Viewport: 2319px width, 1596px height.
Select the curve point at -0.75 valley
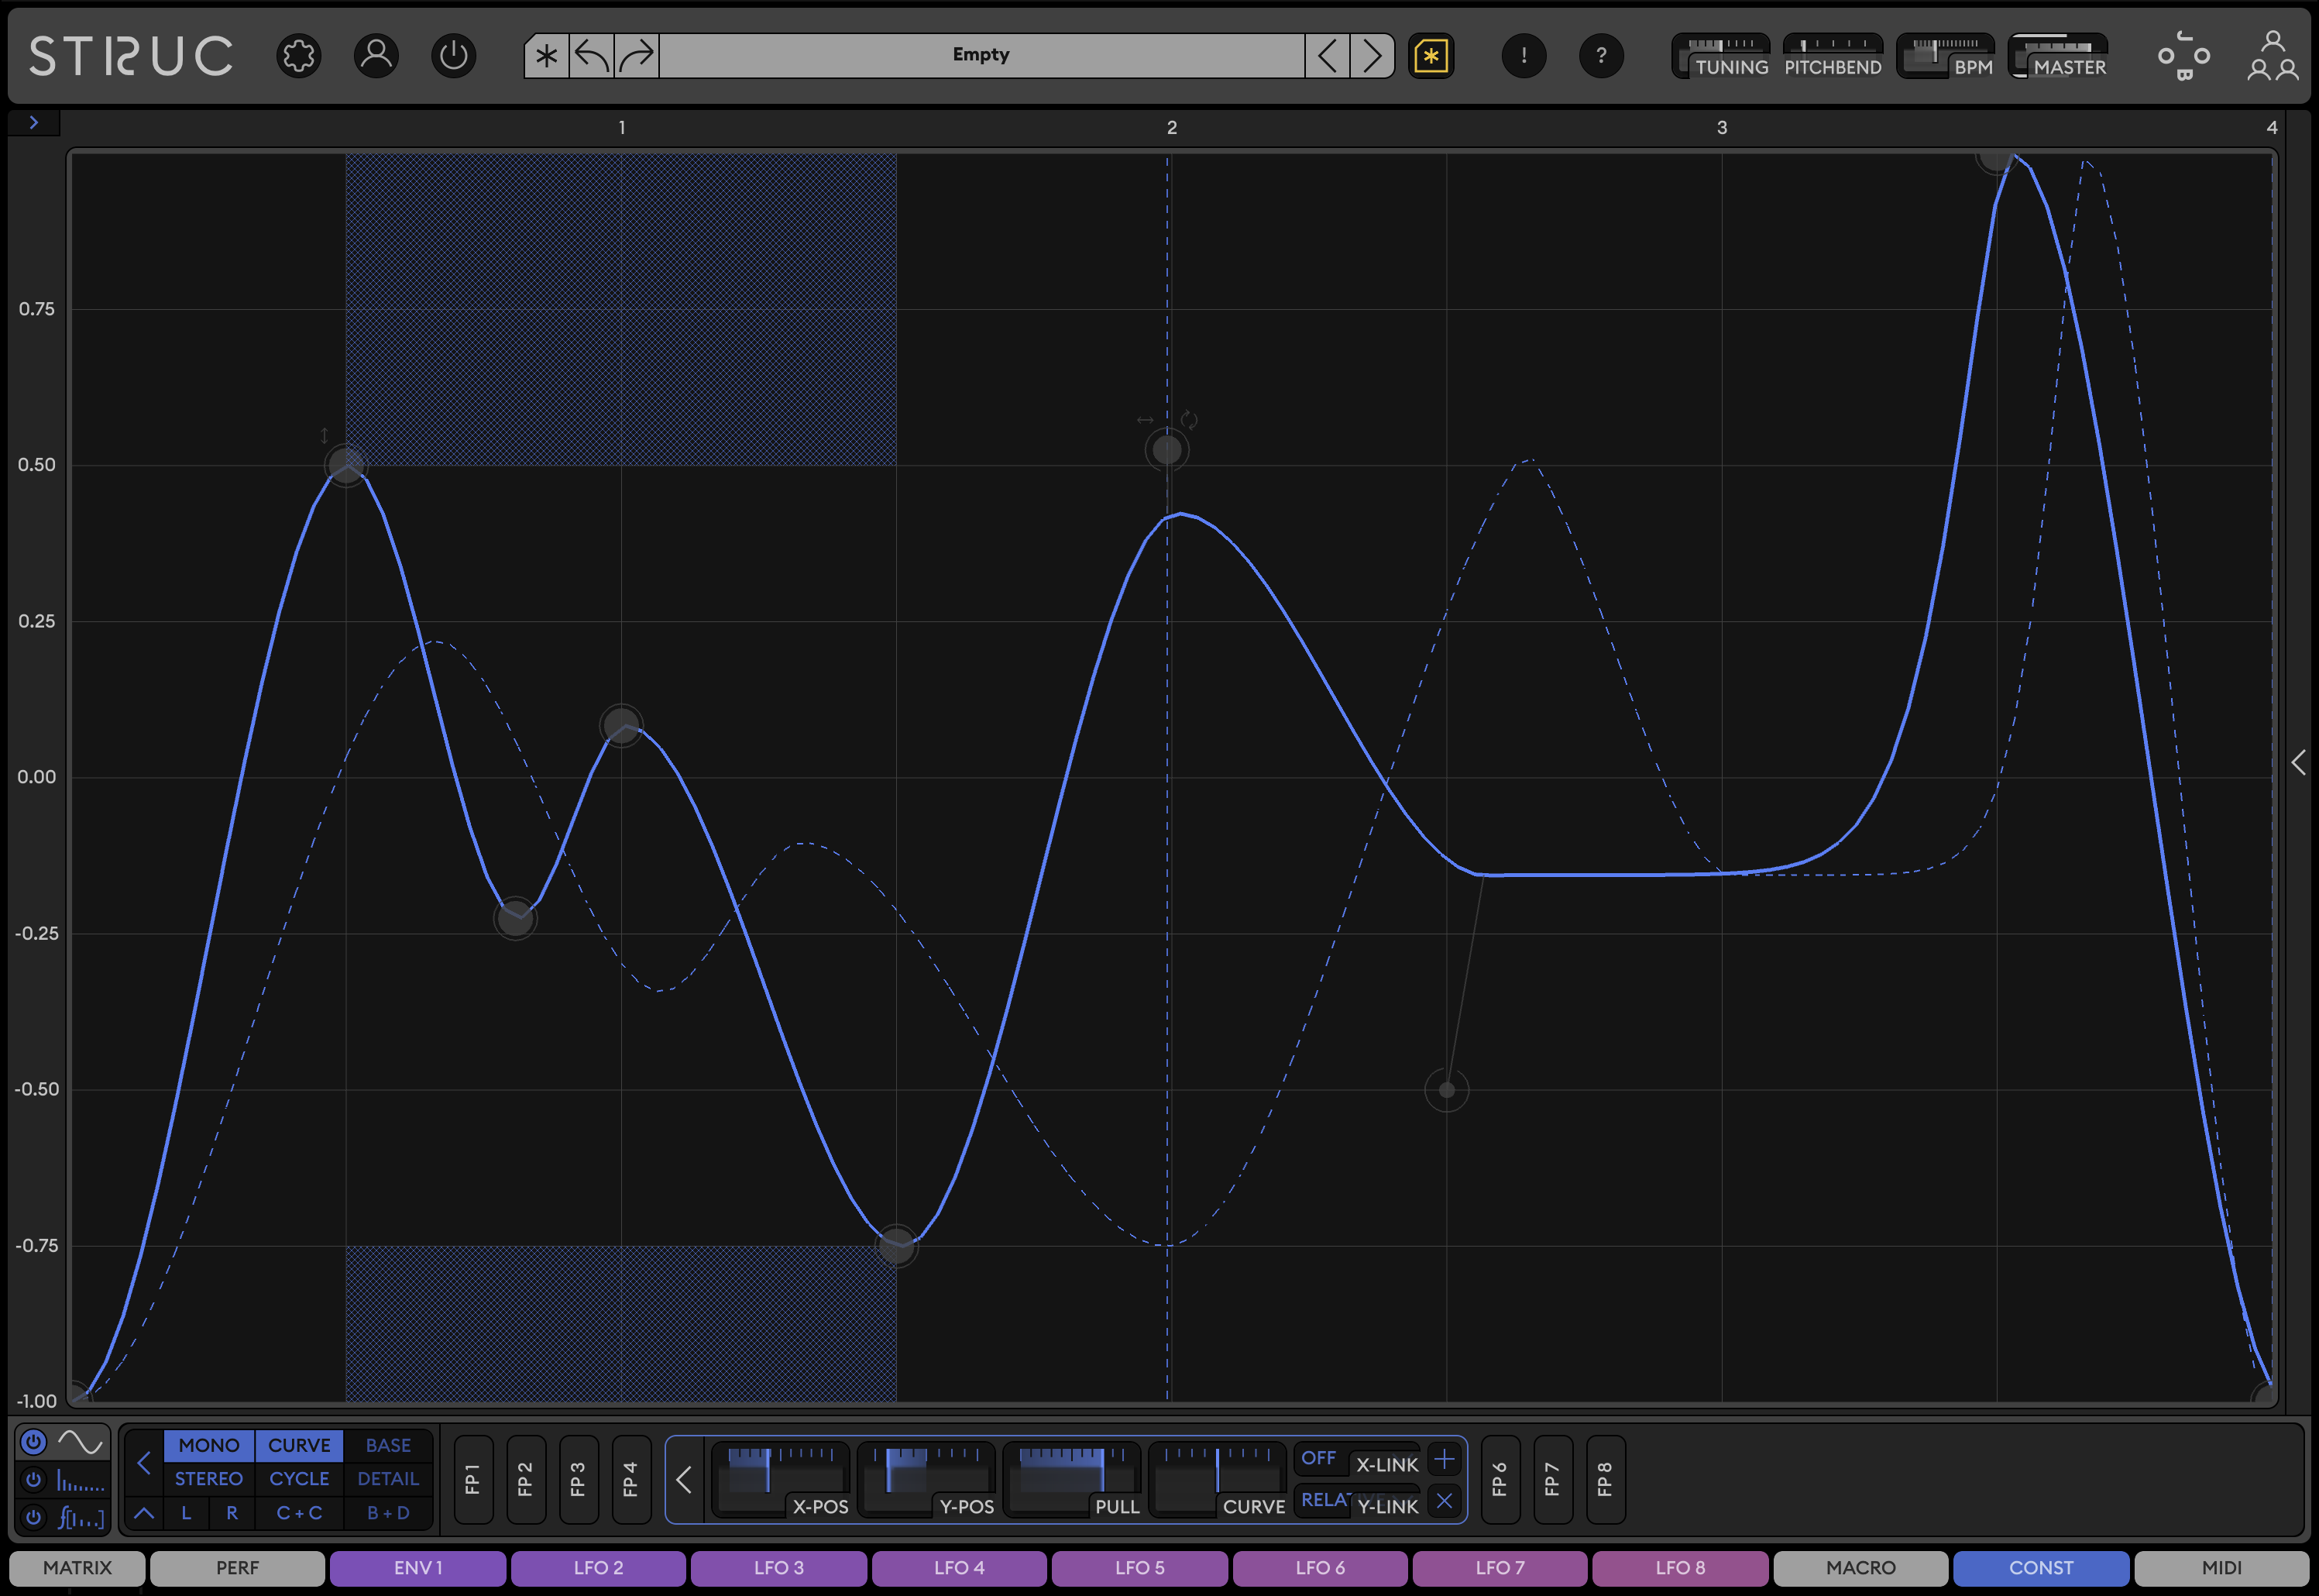coord(897,1246)
